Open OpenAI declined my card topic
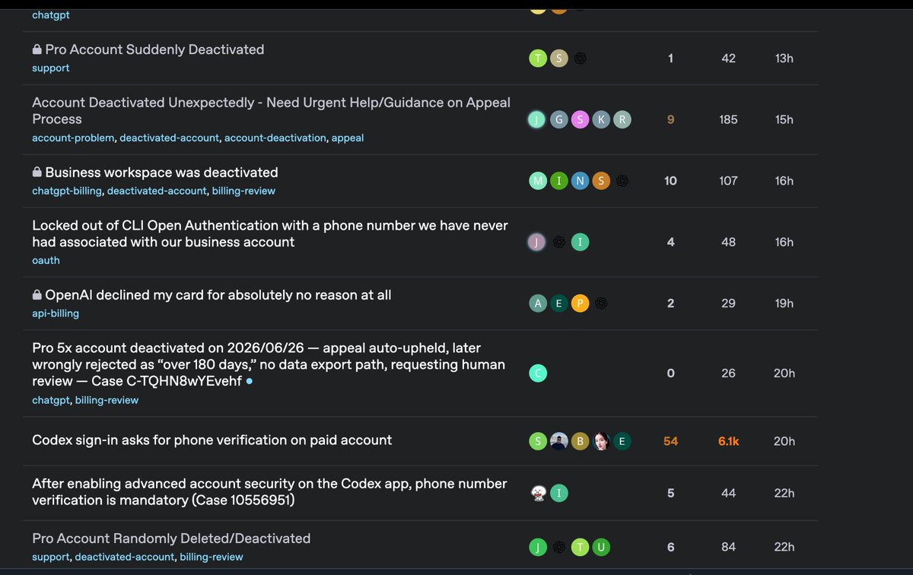The image size is (913, 575). tap(218, 294)
